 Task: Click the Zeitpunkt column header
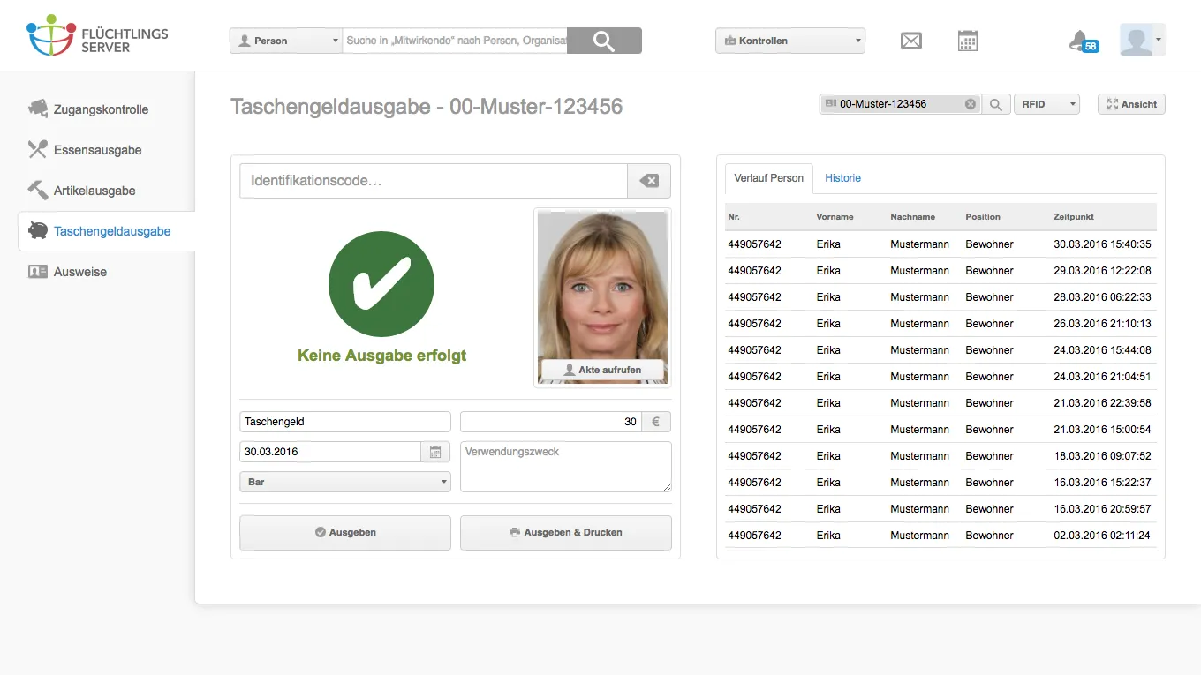pos(1074,216)
